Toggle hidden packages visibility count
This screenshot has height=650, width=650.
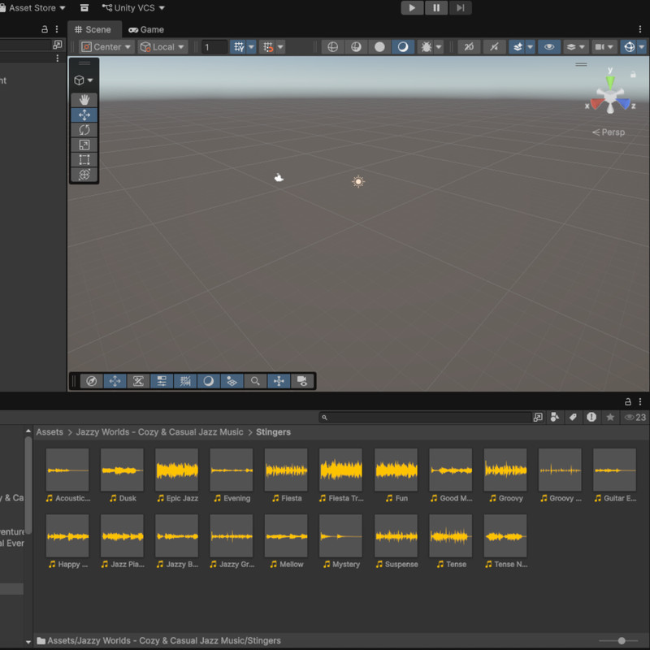point(635,417)
